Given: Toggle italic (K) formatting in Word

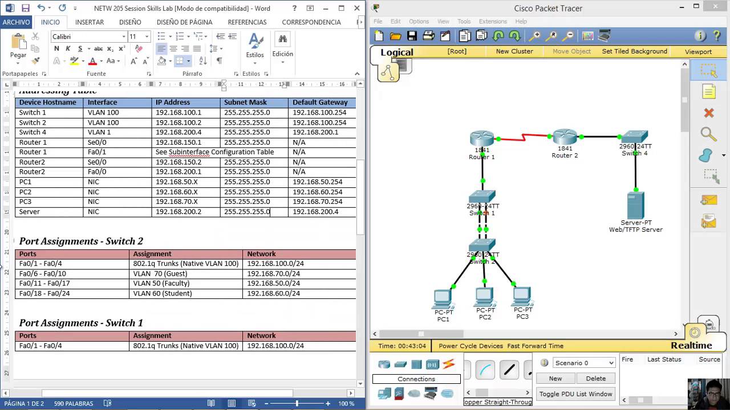Looking at the screenshot, I should click(68, 48).
